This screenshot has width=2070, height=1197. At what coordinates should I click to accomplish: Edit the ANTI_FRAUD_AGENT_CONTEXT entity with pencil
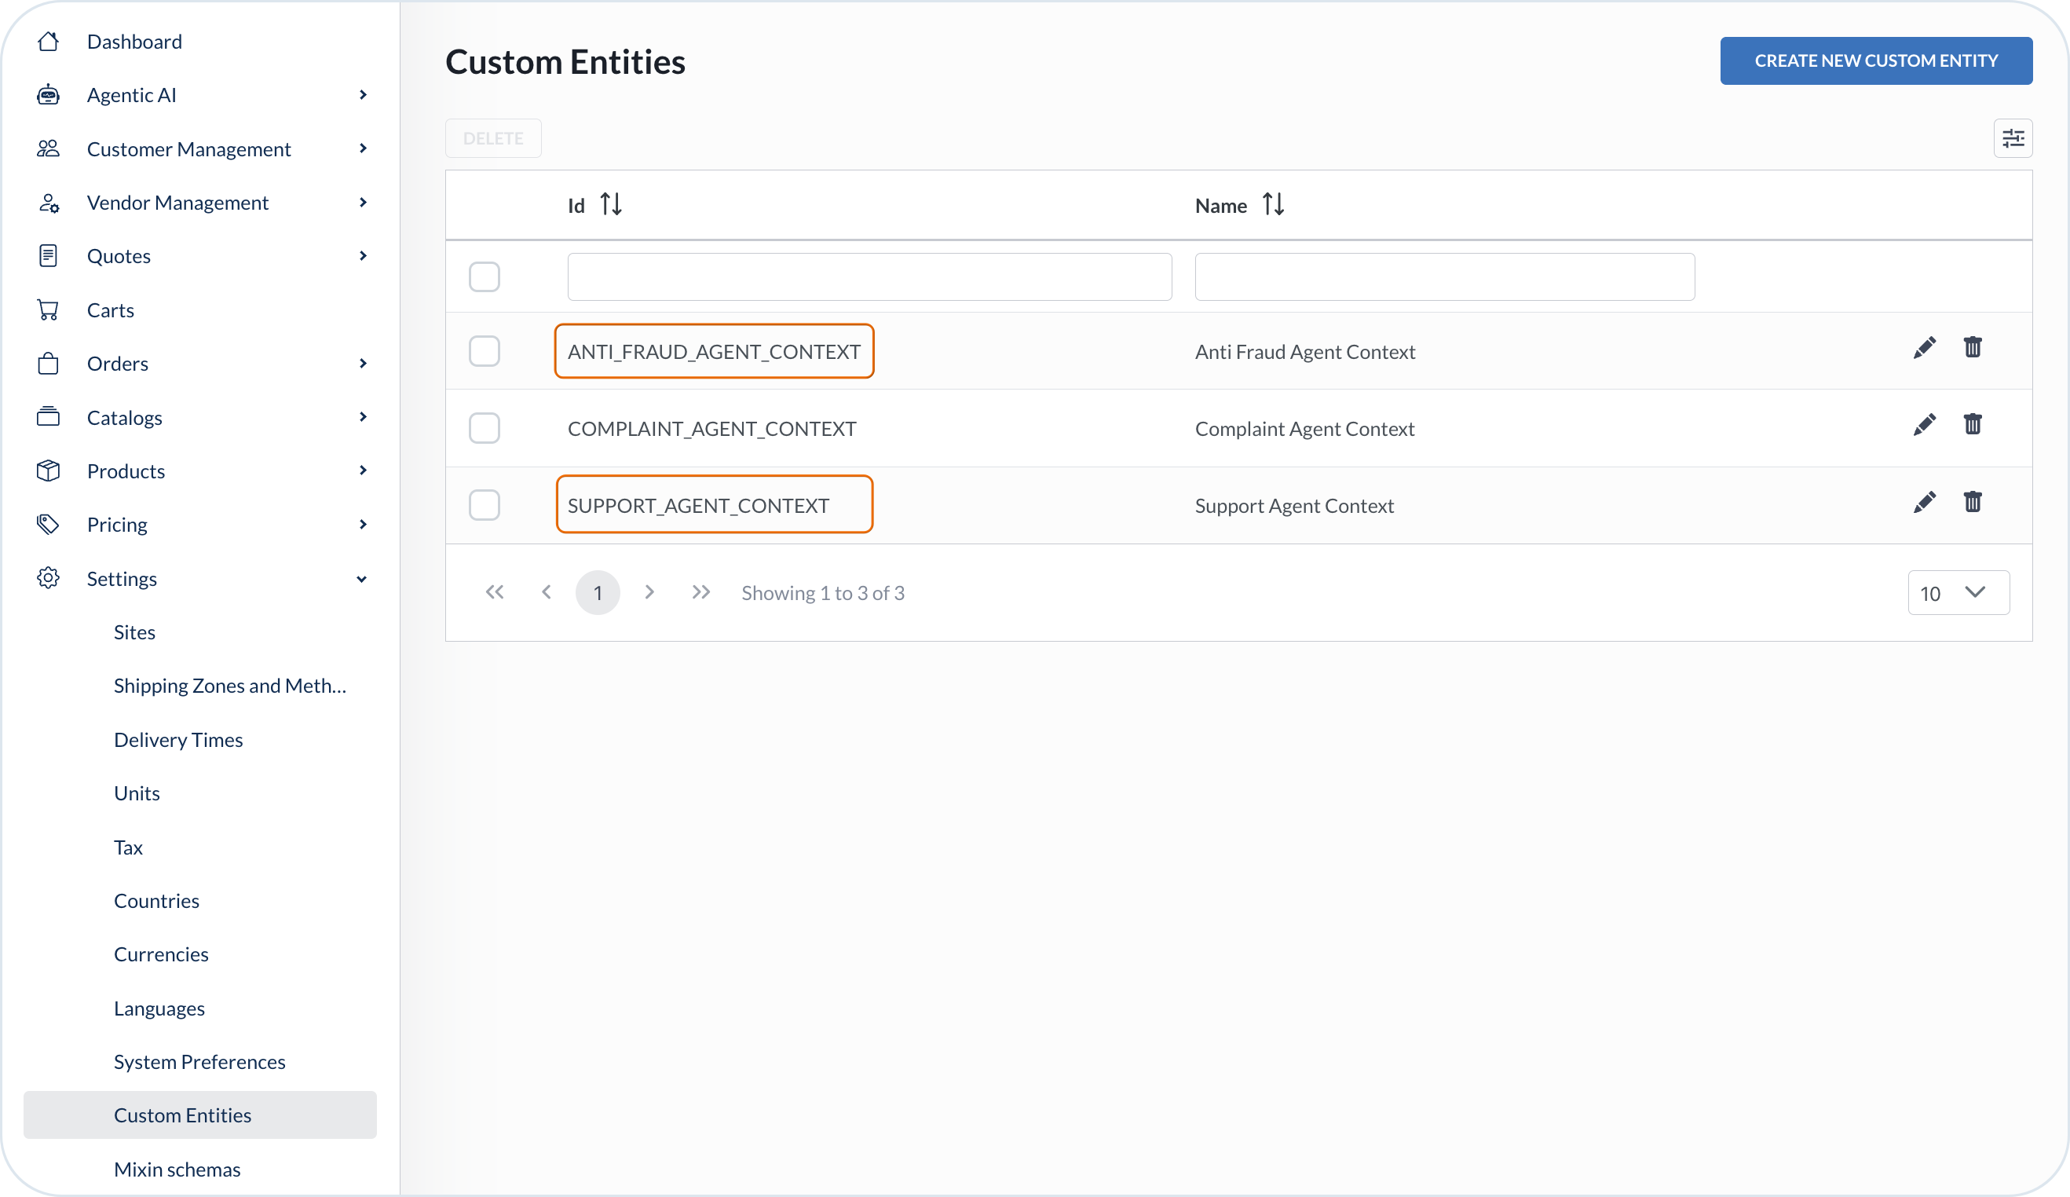pyautogui.click(x=1925, y=347)
